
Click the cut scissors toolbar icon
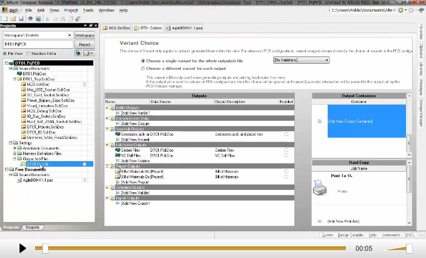pos(47,19)
